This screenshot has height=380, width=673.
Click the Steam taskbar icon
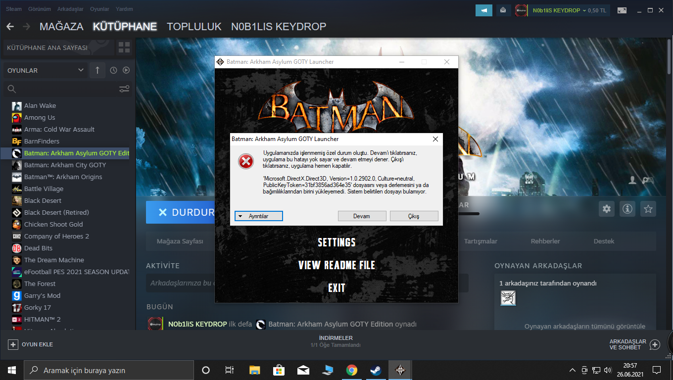pyautogui.click(x=376, y=370)
